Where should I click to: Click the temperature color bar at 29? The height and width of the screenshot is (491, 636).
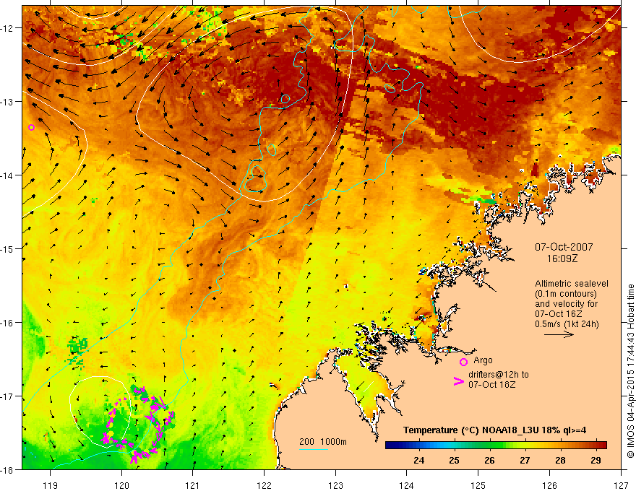[x=596, y=446]
